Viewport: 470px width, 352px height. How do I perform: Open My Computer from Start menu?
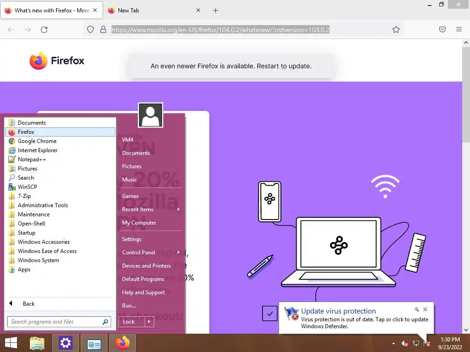[151, 223]
